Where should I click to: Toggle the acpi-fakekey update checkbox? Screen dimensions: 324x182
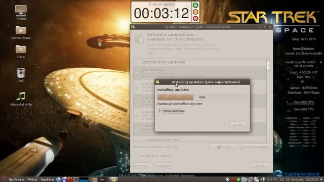point(137,73)
